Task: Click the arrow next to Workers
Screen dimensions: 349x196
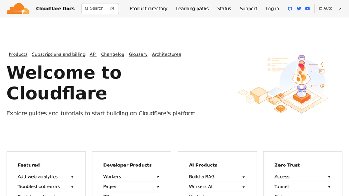Action: point(158,177)
